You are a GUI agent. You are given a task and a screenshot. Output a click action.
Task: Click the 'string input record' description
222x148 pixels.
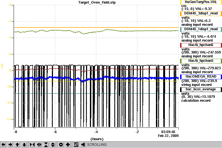[196, 85]
